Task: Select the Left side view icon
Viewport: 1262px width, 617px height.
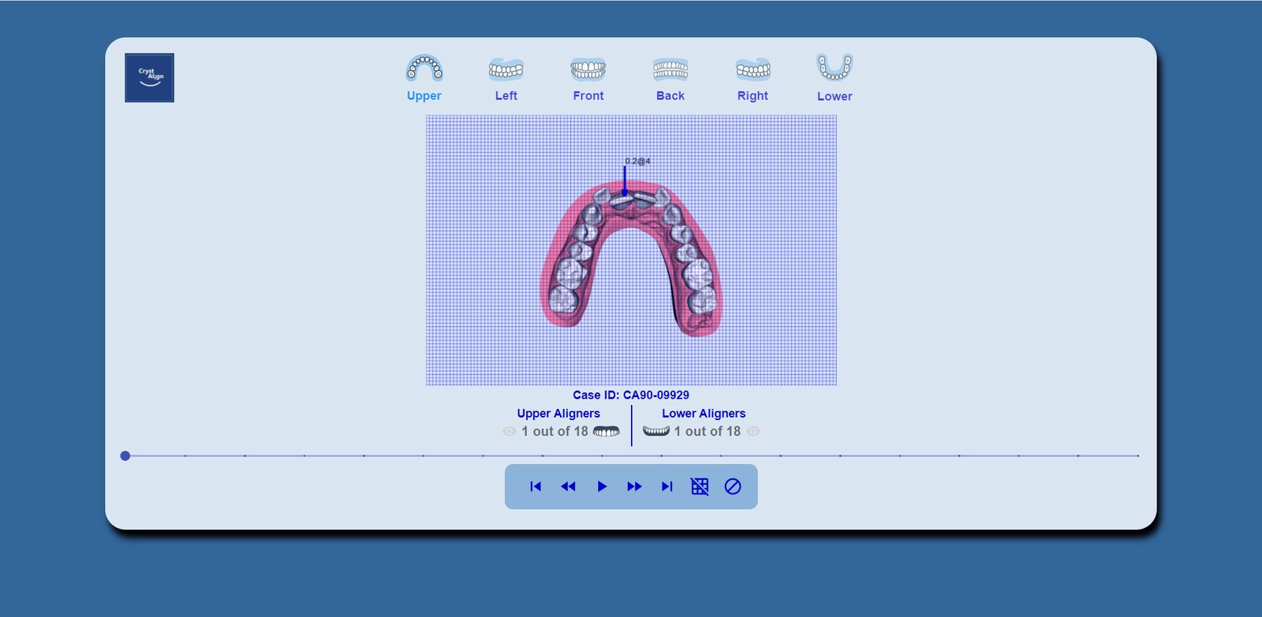Action: coord(506,69)
